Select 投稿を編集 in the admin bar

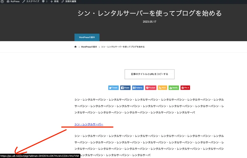pos(69,2)
